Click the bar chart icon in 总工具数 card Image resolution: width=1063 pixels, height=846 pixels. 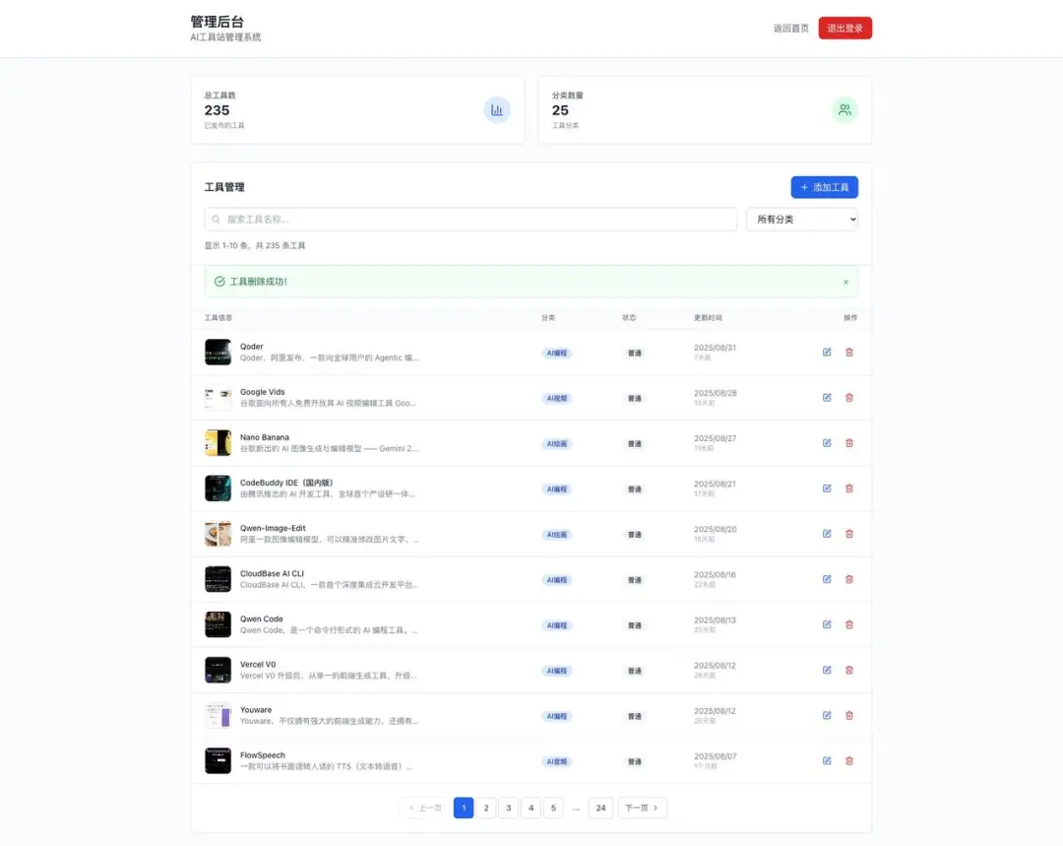497,110
